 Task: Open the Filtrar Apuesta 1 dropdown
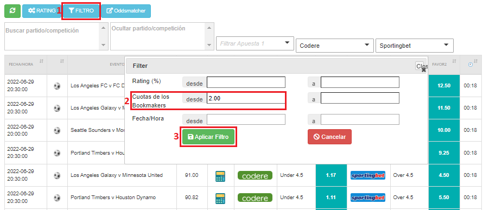click(255, 44)
